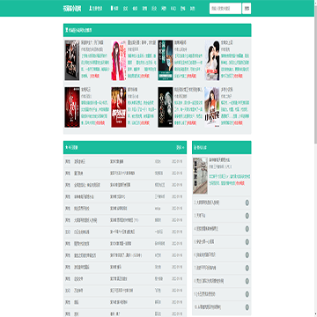
Task: Open the cover showing a doctor in a teal mask
Action: 166,60
